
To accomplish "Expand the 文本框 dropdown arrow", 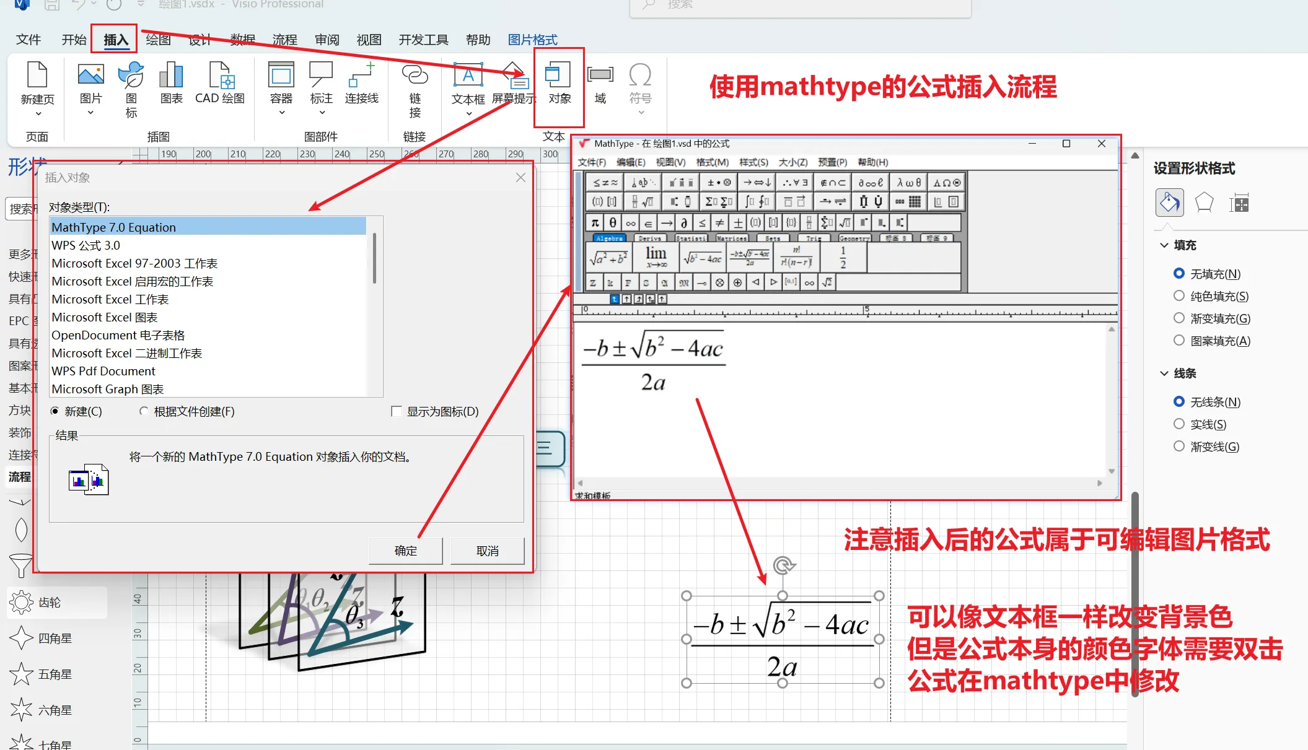I will point(468,114).
